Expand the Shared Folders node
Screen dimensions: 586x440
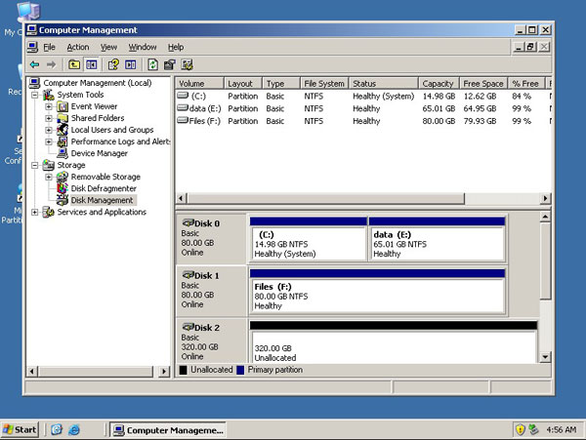[x=49, y=118]
